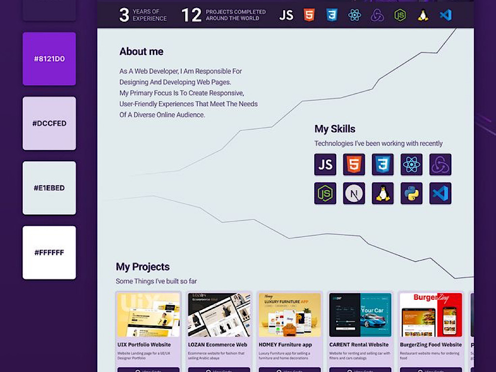Open the LOZAN Ecommerce Web thumbnail
The image size is (496, 372).
[219, 315]
